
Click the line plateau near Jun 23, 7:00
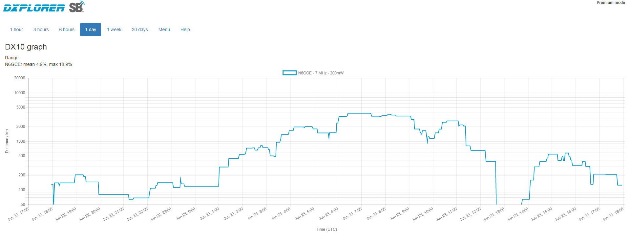click(359, 113)
